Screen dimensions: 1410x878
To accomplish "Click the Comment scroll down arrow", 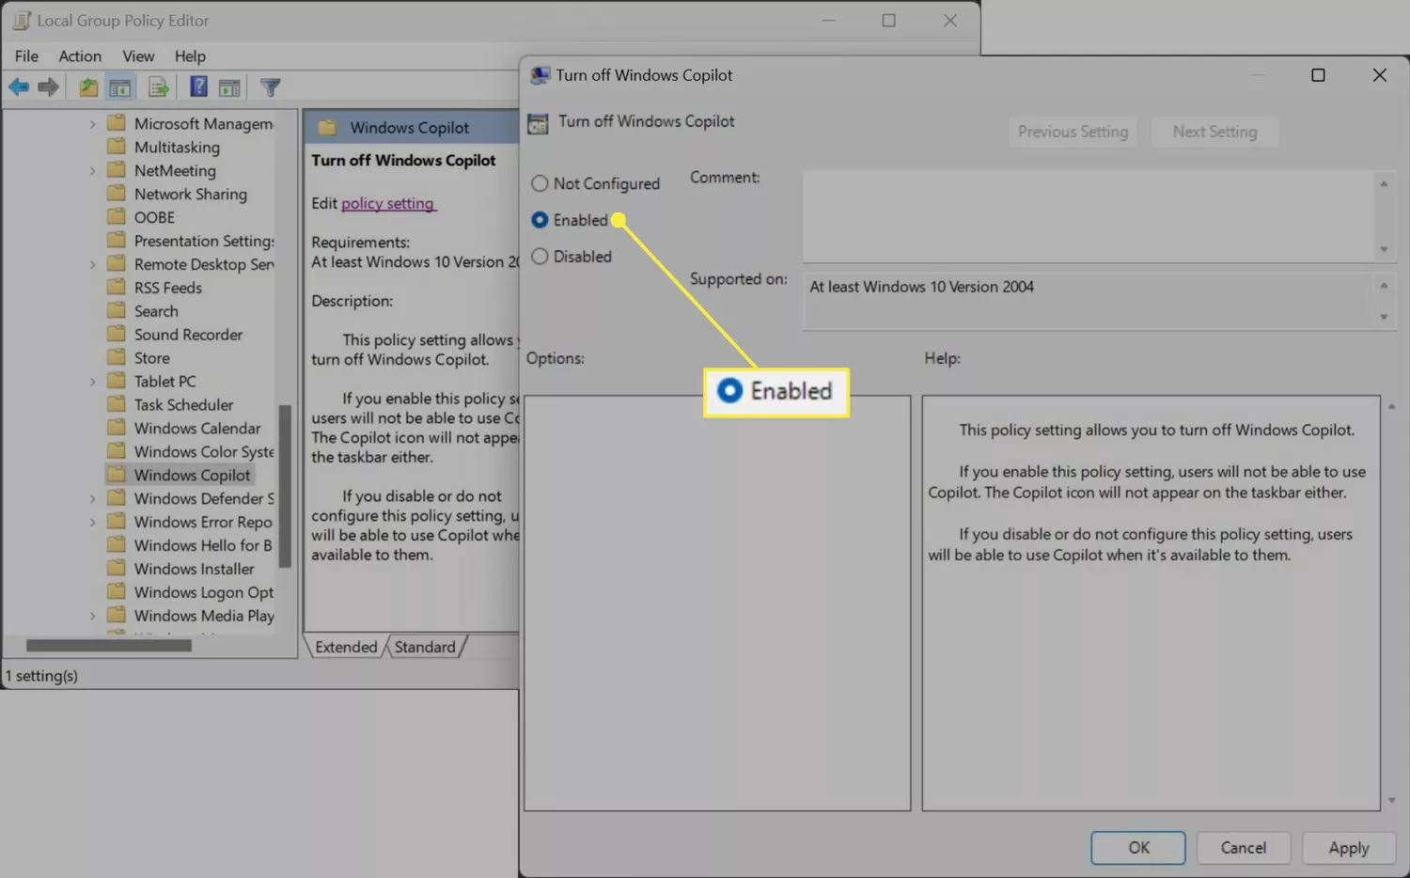I will point(1384,250).
